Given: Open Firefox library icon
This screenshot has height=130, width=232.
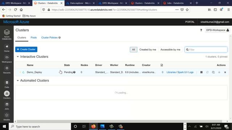Looking at the screenshot, I should click(210, 10).
